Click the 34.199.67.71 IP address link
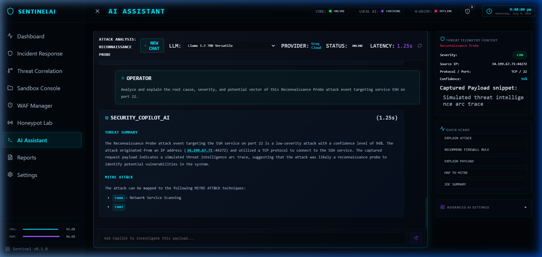The image size is (542, 257). (x=199, y=150)
